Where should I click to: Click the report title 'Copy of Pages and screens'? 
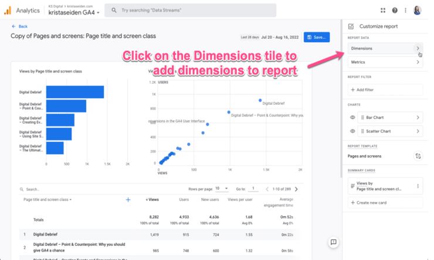83,36
